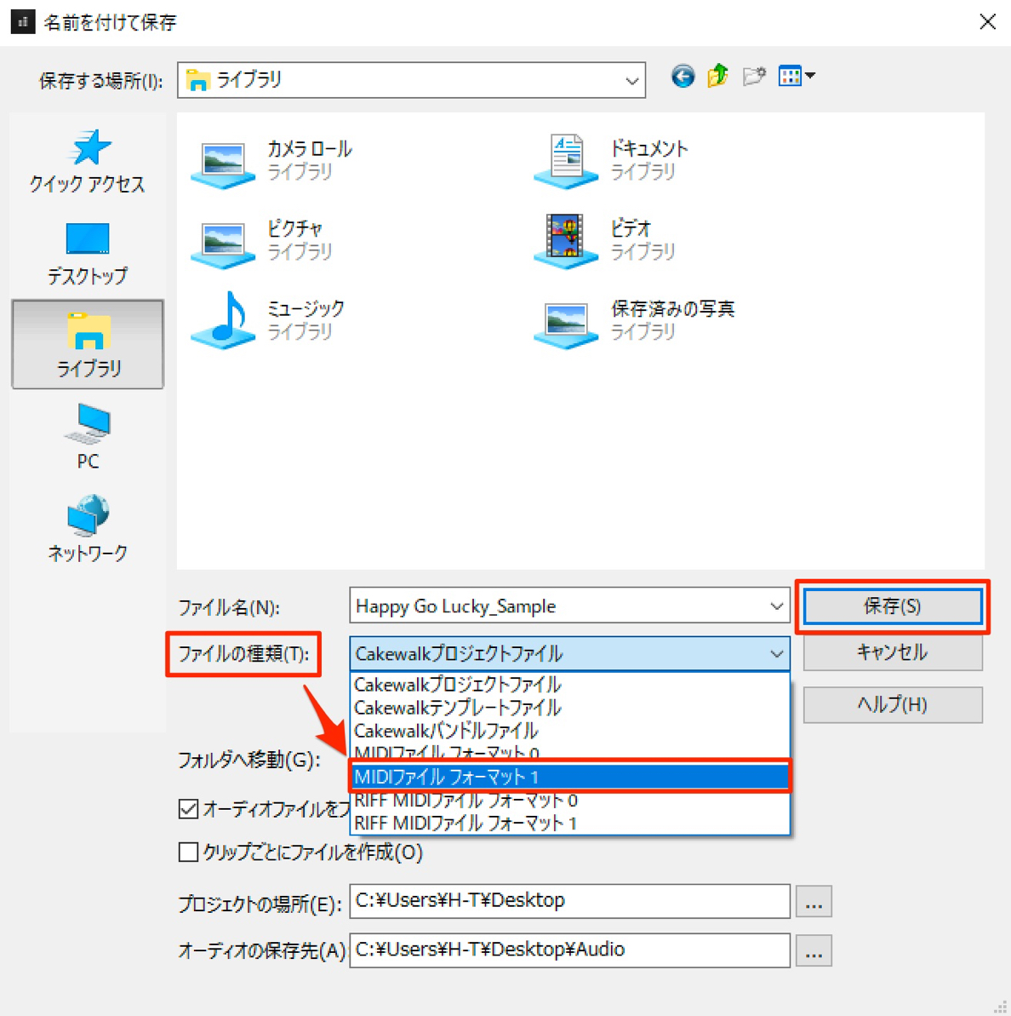The width and height of the screenshot is (1011, 1016).
Task: Browse for the audio save folder
Action: 814,950
